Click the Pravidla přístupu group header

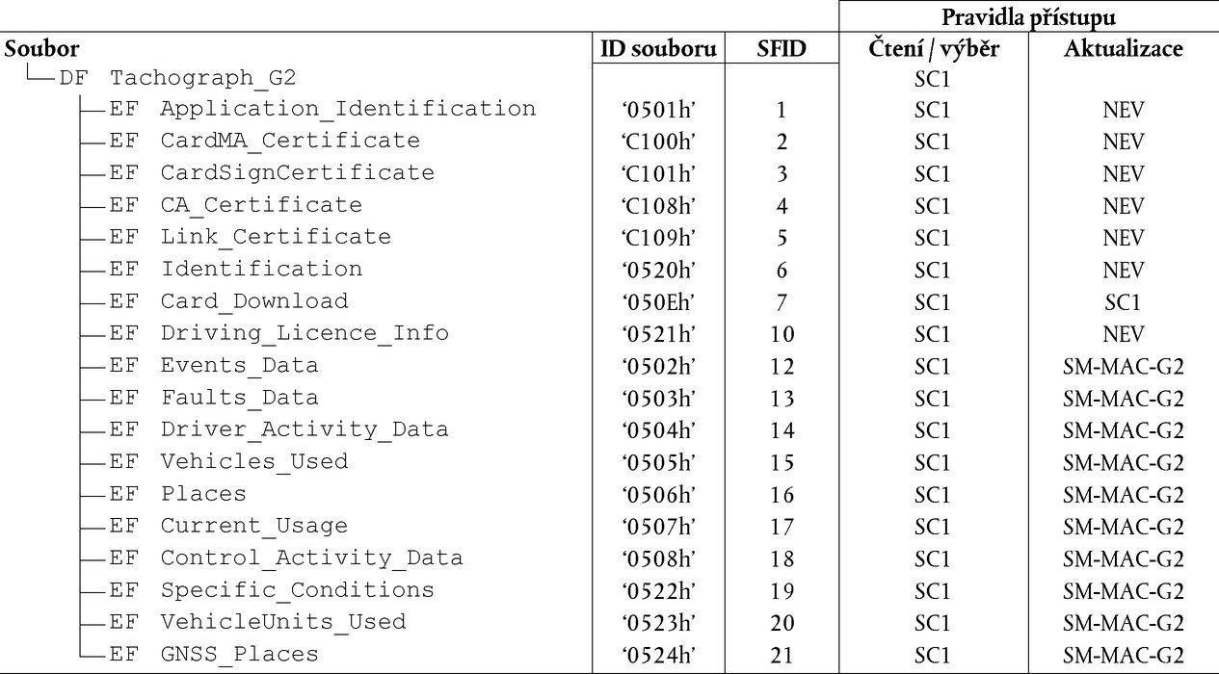[x=1029, y=16]
